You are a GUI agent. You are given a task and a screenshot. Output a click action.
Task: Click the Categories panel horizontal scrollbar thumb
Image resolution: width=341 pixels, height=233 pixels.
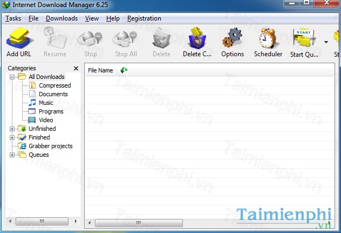pos(42,221)
